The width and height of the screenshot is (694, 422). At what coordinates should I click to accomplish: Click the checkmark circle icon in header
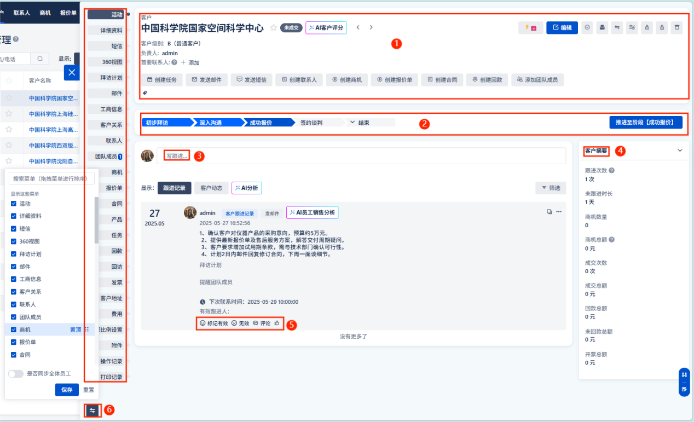pyautogui.click(x=587, y=28)
